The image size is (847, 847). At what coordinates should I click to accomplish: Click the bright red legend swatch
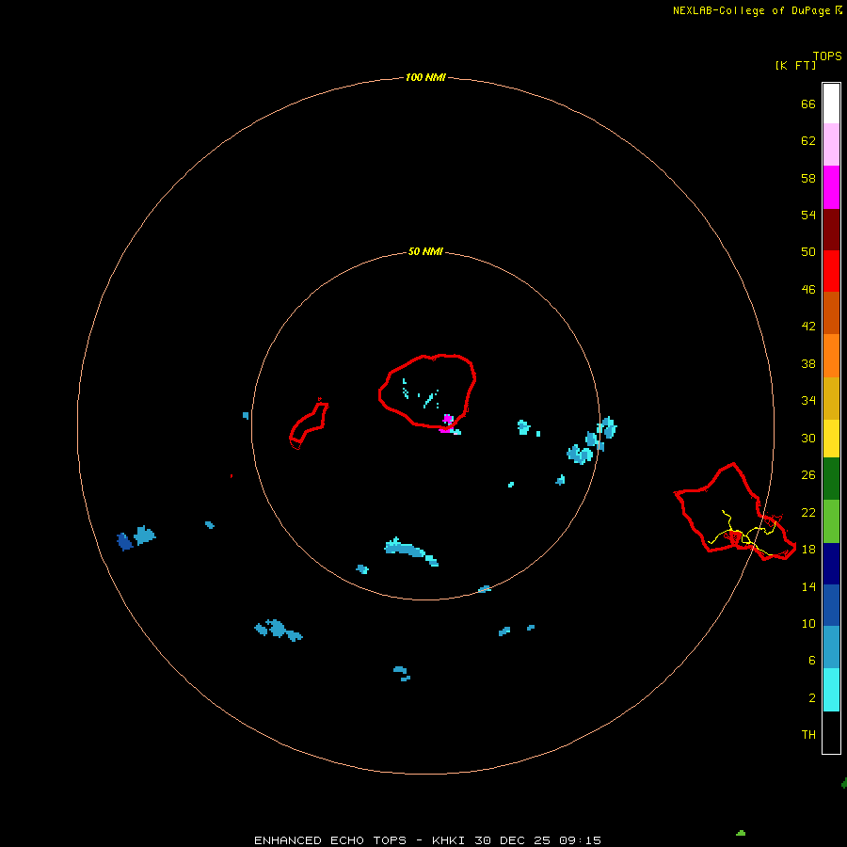tap(831, 271)
